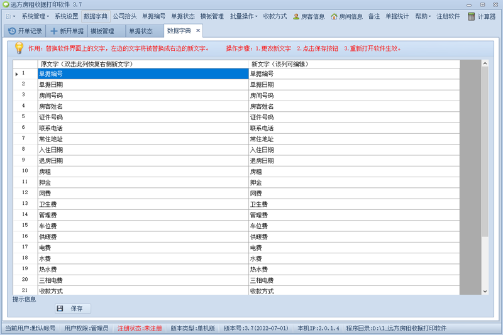Image resolution: width=503 pixels, height=335 pixels.
Task: Edit new text cell for 房租
Action: pos(354,172)
